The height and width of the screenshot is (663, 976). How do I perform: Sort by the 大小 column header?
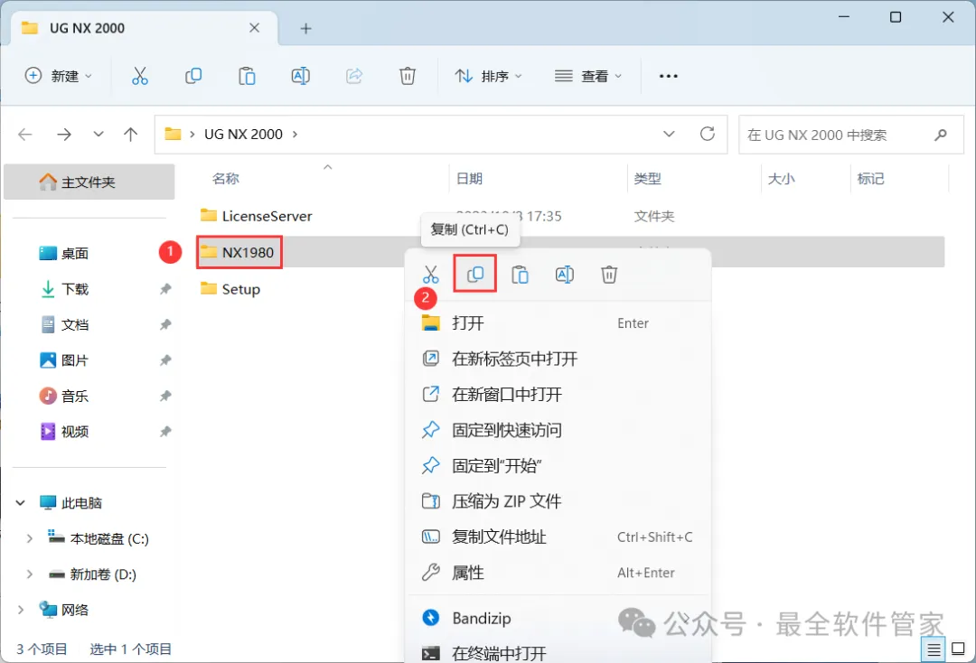(x=781, y=179)
